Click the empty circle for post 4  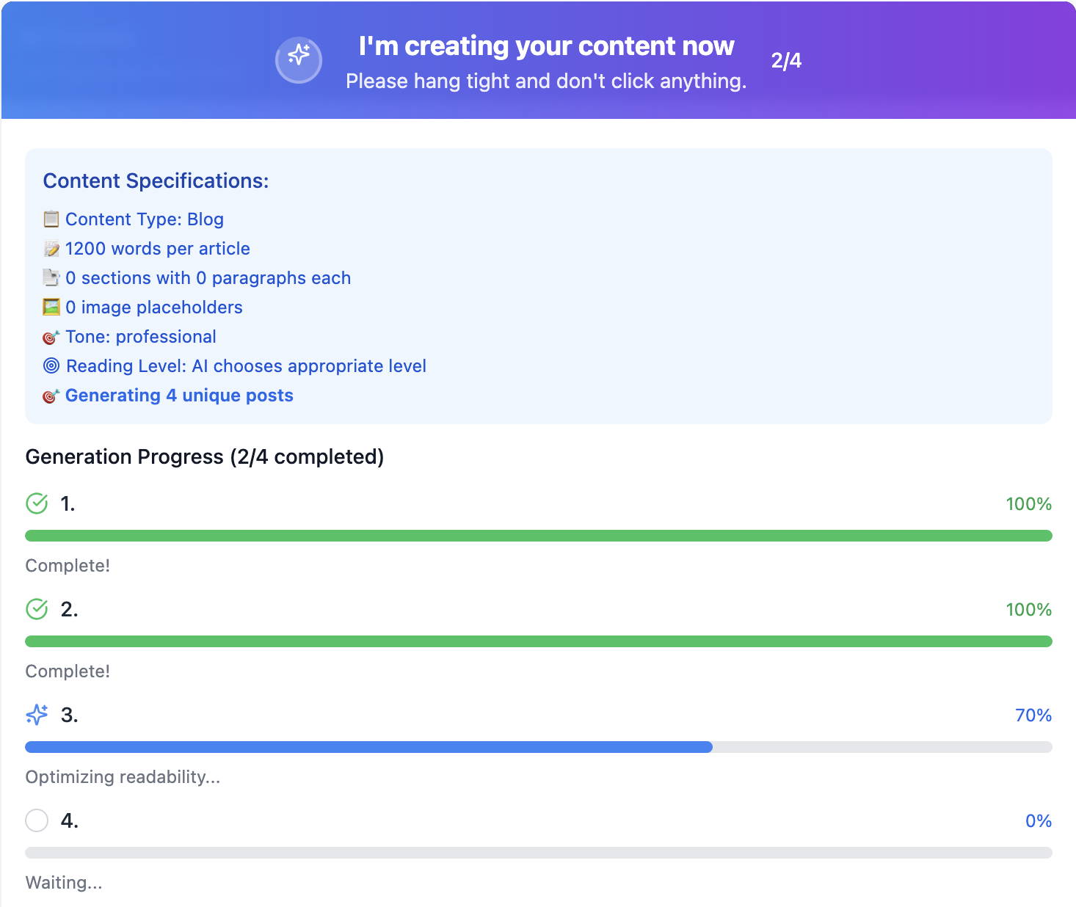[37, 820]
